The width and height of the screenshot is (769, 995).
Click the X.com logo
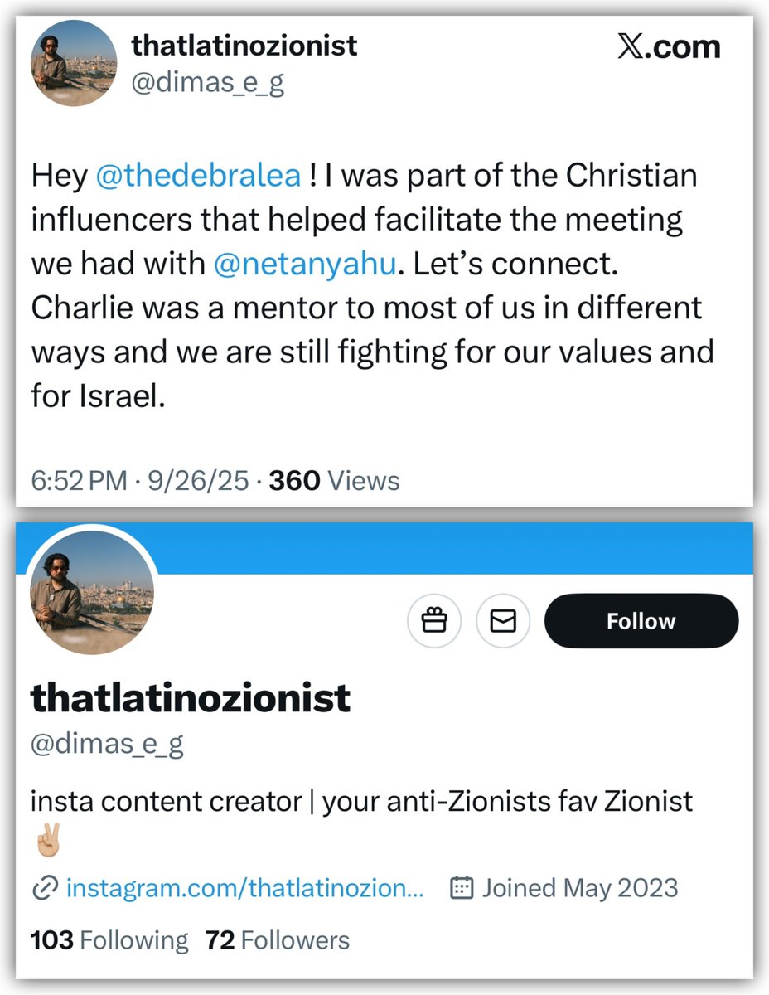pyautogui.click(x=670, y=46)
